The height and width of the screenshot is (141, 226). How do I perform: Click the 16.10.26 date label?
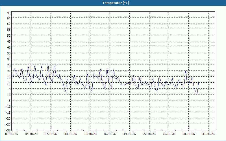pyautogui.click(x=110, y=134)
